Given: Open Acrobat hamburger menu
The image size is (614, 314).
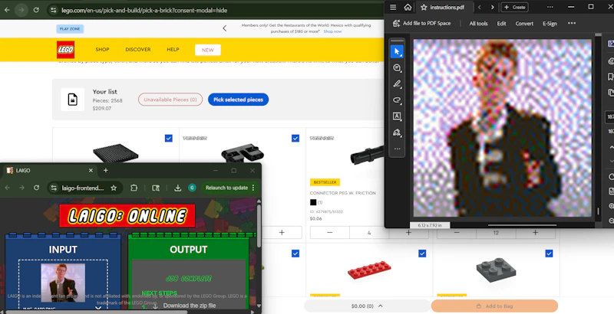Looking at the screenshot, I should [x=393, y=7].
